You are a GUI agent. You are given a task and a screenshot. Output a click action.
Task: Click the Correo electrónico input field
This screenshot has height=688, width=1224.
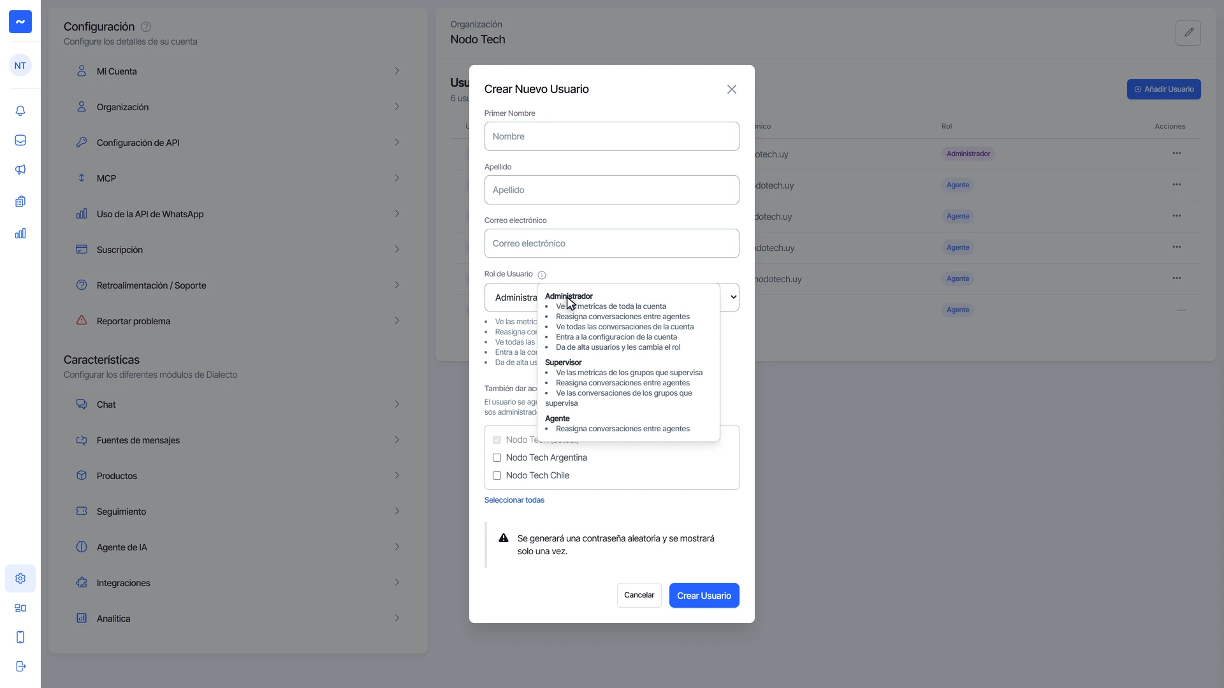(612, 243)
